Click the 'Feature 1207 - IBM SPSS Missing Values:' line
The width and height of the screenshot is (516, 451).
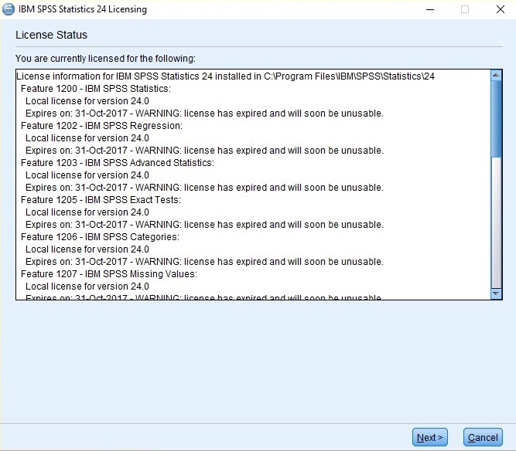point(109,274)
